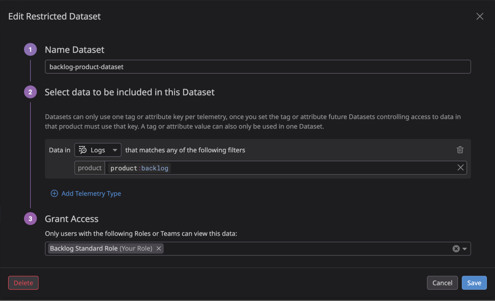
Task: Clear the product:backlog filter field
Action: pyautogui.click(x=460, y=168)
